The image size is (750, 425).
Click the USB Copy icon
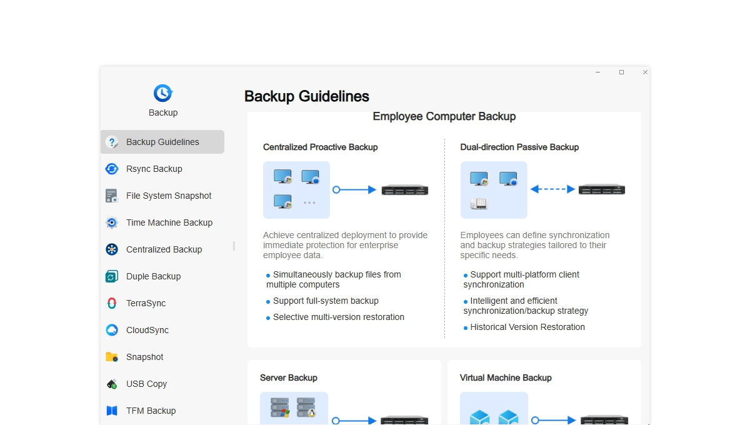(x=112, y=384)
